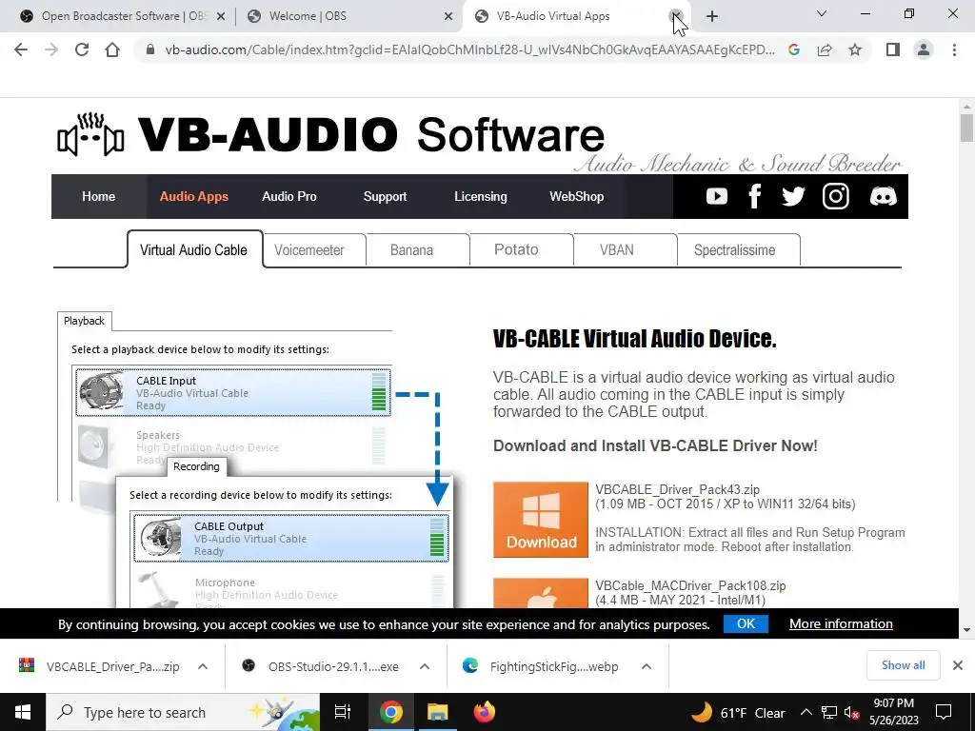Close the Welcome OBS tab
The height and width of the screenshot is (731, 975).
coord(448,16)
